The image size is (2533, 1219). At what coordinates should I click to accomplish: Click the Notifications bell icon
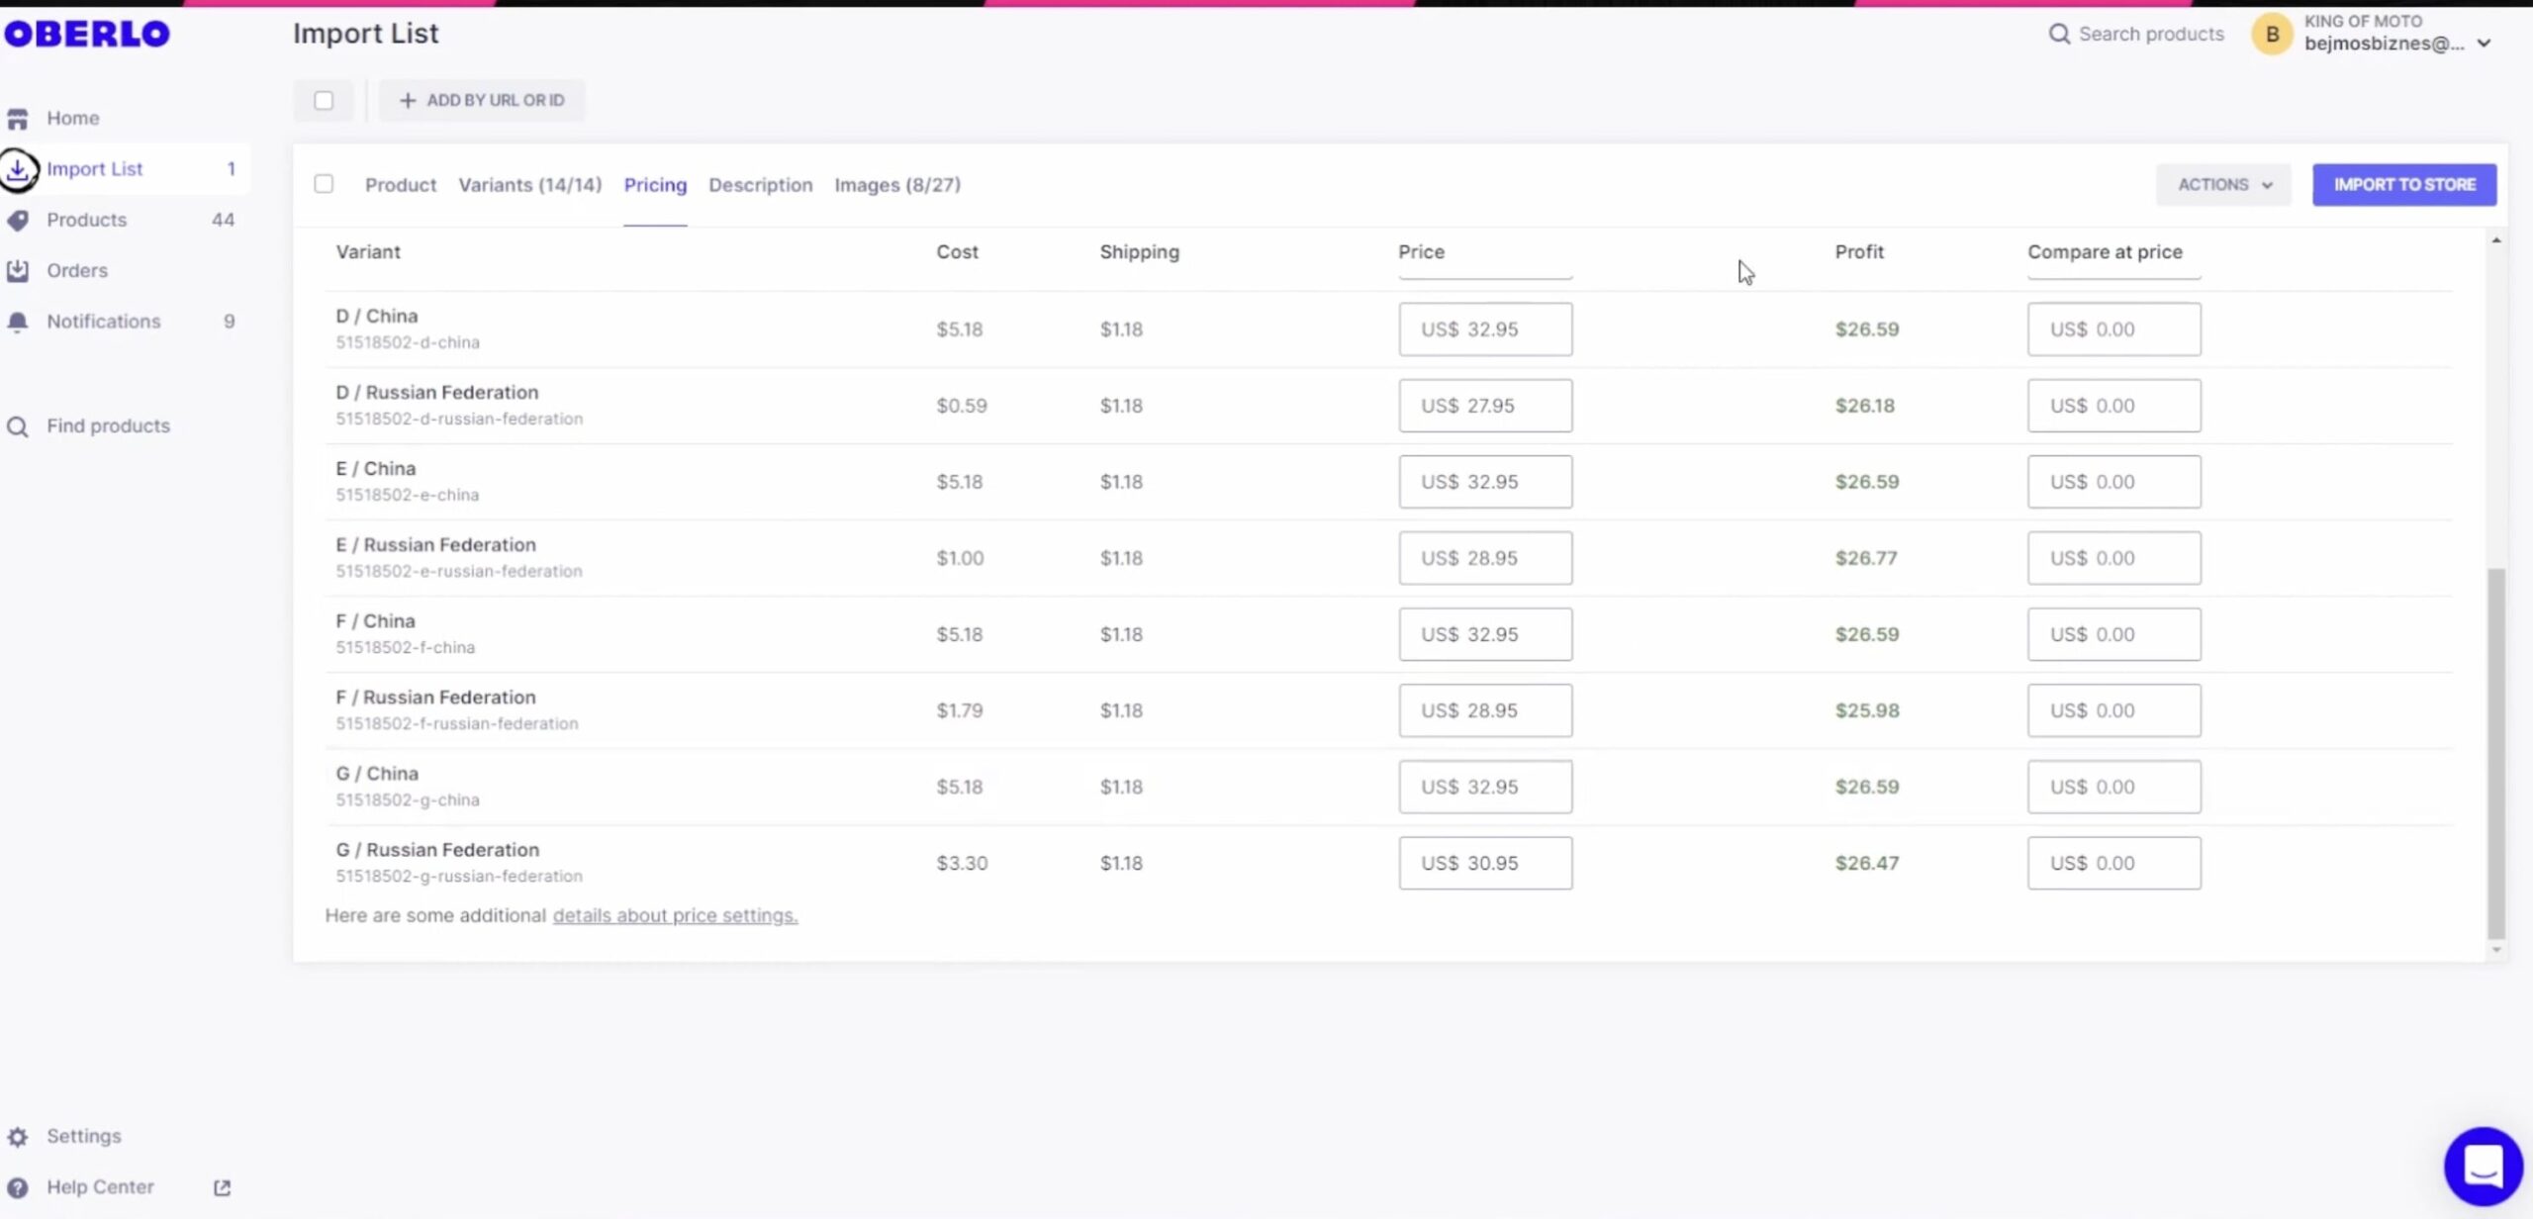click(x=18, y=322)
